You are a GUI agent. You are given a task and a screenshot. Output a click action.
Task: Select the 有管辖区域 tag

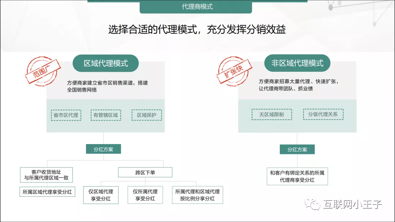[x=106, y=114]
